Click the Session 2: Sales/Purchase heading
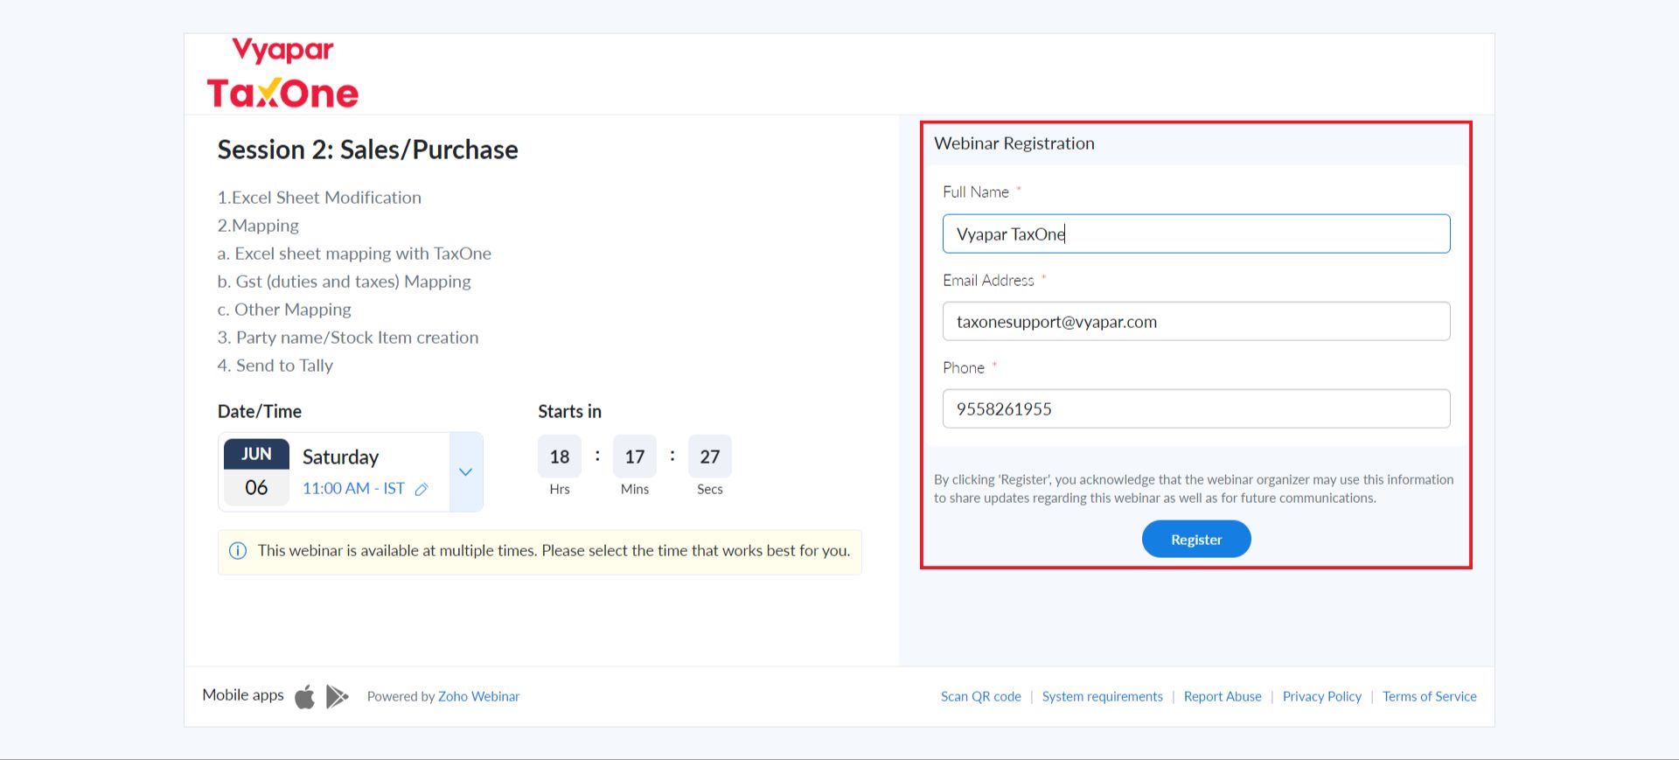 pyautogui.click(x=368, y=150)
